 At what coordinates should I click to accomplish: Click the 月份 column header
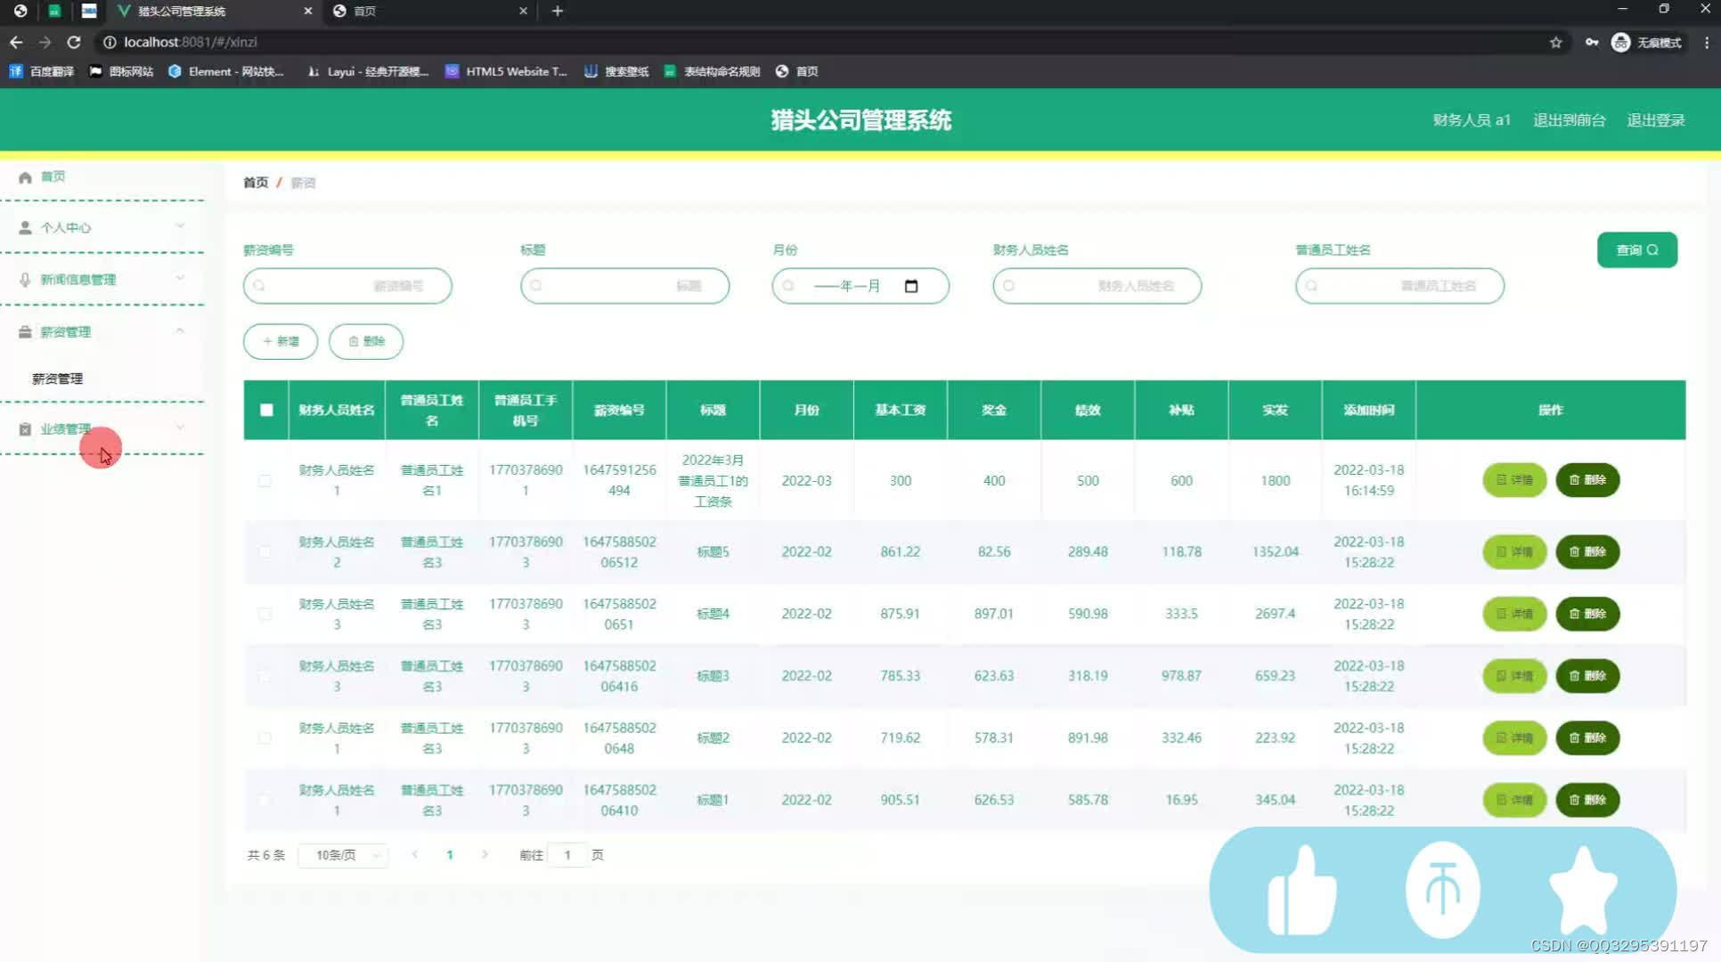click(806, 410)
